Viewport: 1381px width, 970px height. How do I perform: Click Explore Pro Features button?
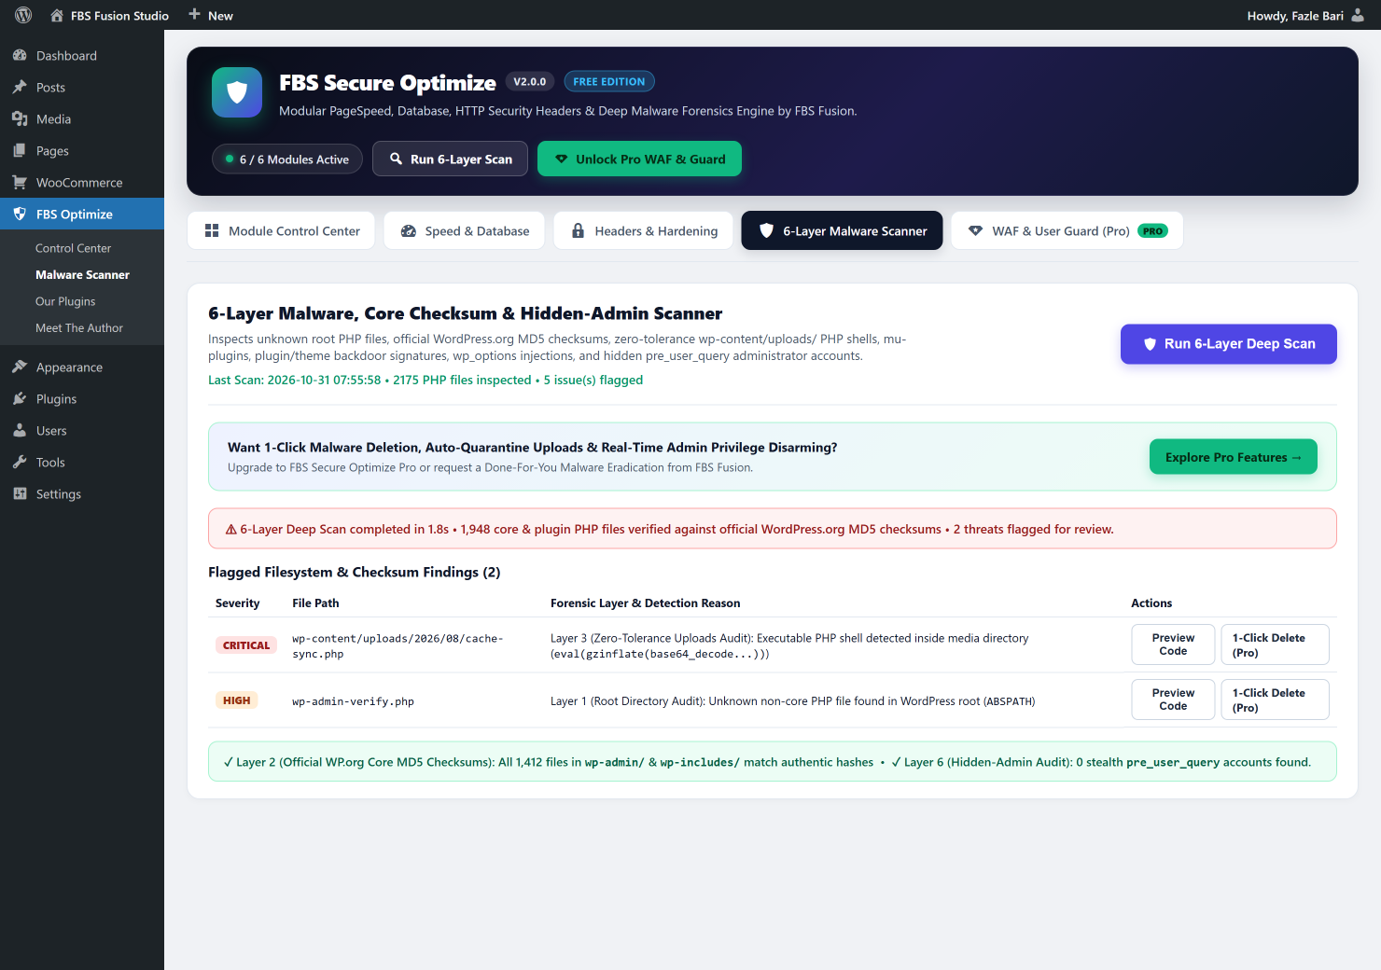point(1233,457)
